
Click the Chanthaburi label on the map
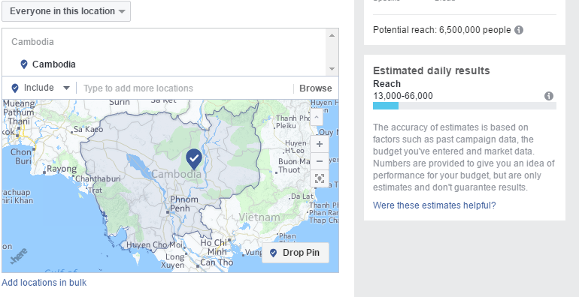point(99,178)
